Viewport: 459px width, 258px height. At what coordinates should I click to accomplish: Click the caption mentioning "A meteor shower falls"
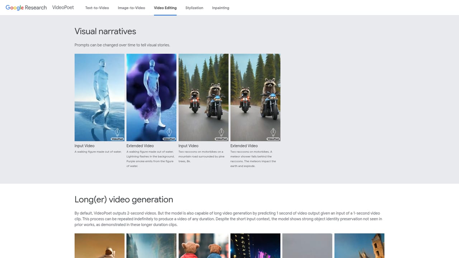(253, 159)
